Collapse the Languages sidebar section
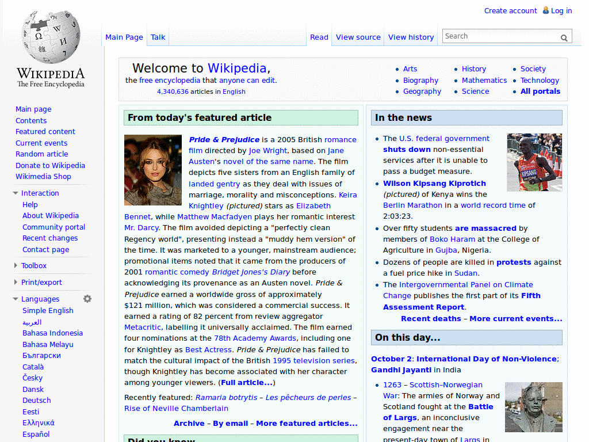Viewport: 589px width, 442px height. click(16, 299)
